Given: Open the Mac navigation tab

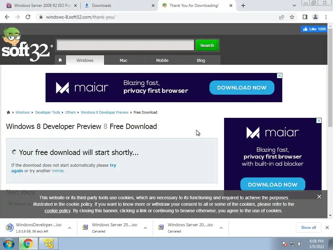Looking at the screenshot, I should pos(123,60).
